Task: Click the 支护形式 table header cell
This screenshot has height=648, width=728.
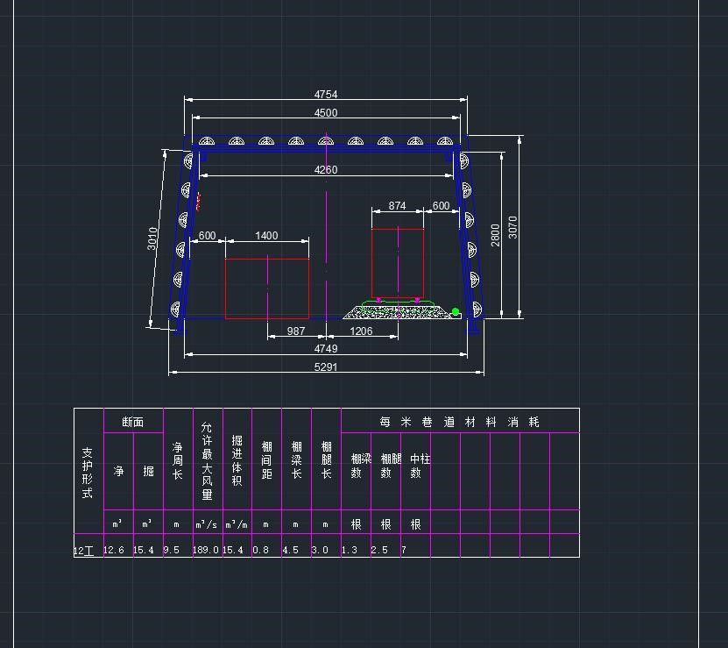Action: (88, 473)
